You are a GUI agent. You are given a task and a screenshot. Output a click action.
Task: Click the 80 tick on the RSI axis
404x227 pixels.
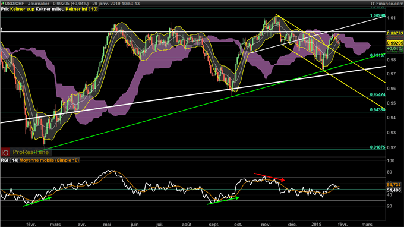pyautogui.click(x=390, y=172)
